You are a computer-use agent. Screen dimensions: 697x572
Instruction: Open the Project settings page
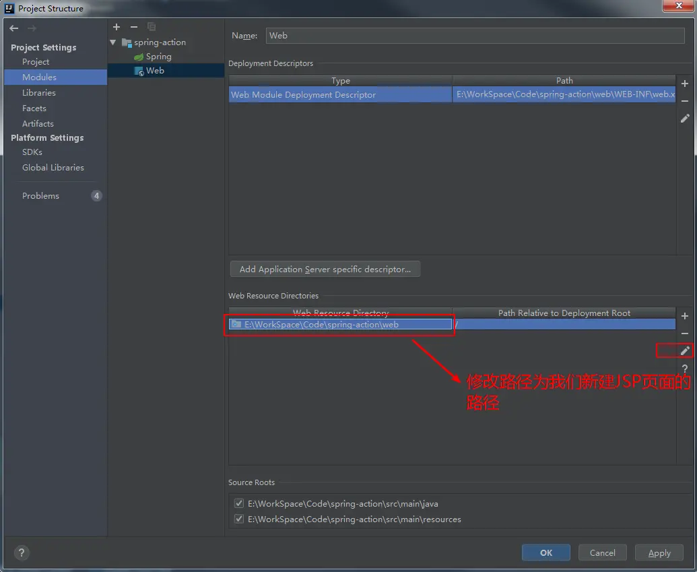pos(36,62)
